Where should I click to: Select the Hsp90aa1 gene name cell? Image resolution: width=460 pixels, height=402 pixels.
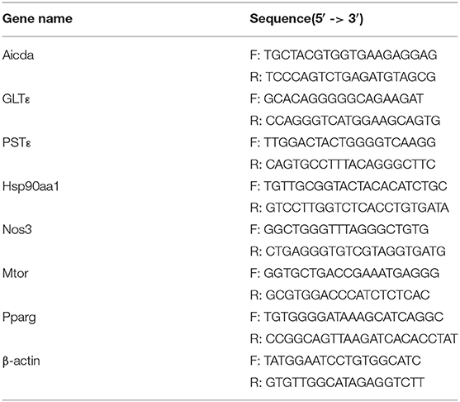(x=31, y=186)
